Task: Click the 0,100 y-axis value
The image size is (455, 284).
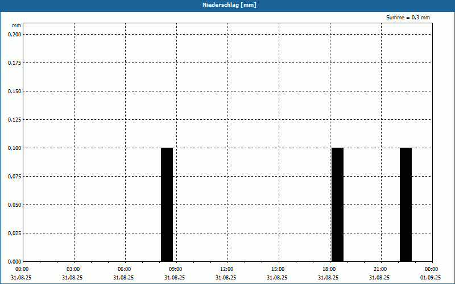Action: [15, 148]
